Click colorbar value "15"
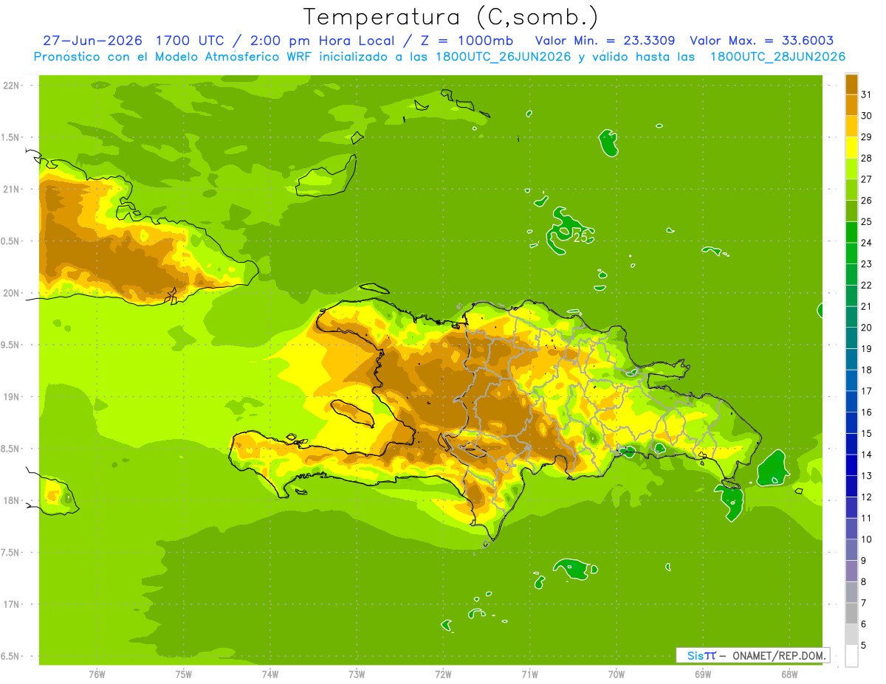 click(x=866, y=434)
